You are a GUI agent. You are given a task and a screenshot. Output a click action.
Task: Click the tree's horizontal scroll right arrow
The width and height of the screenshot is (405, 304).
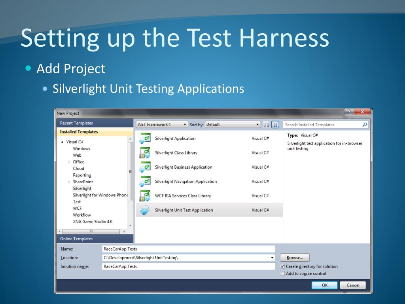(x=124, y=232)
